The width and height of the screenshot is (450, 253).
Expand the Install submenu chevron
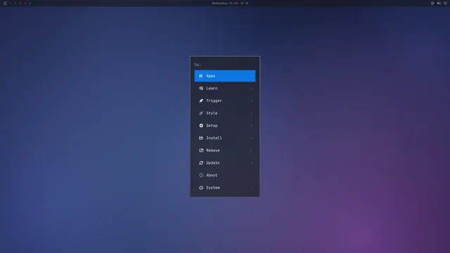tap(252, 138)
